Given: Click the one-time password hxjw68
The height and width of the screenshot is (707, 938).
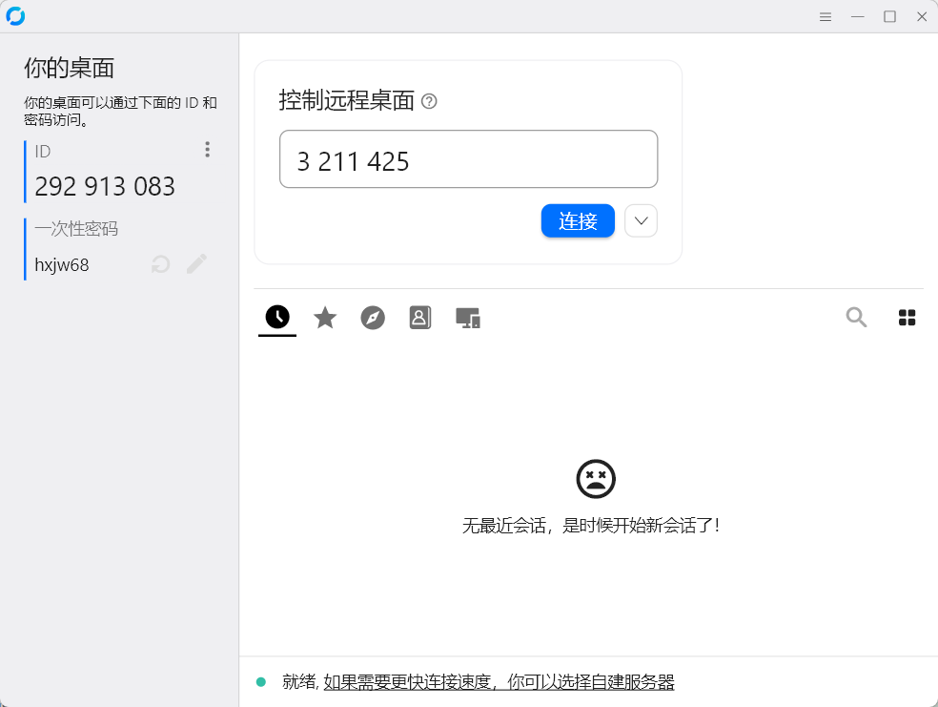Looking at the screenshot, I should coord(62,264).
